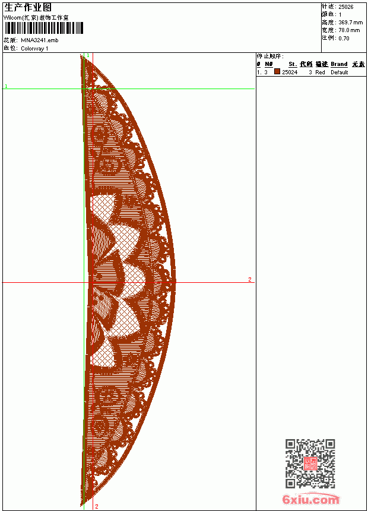This screenshot has width=368, height=511.
Task: Click the 6xiu.com watermark logo
Action: click(310, 499)
